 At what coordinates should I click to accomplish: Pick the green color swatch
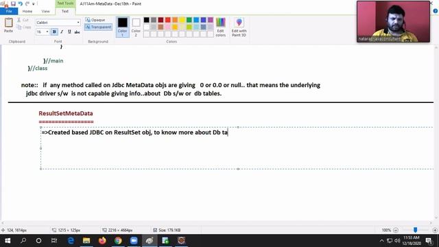coord(189,20)
